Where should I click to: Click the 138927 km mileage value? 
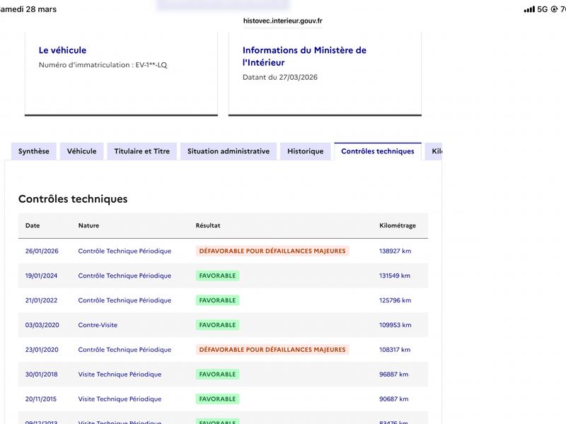395,251
